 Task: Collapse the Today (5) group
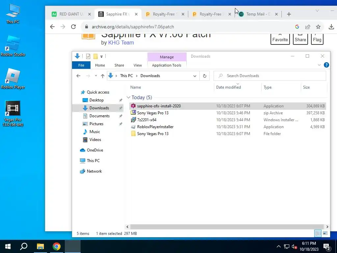tap(128, 98)
